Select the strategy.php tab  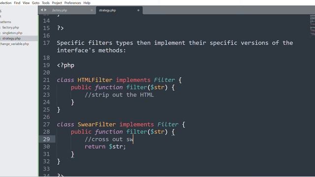click(x=107, y=10)
